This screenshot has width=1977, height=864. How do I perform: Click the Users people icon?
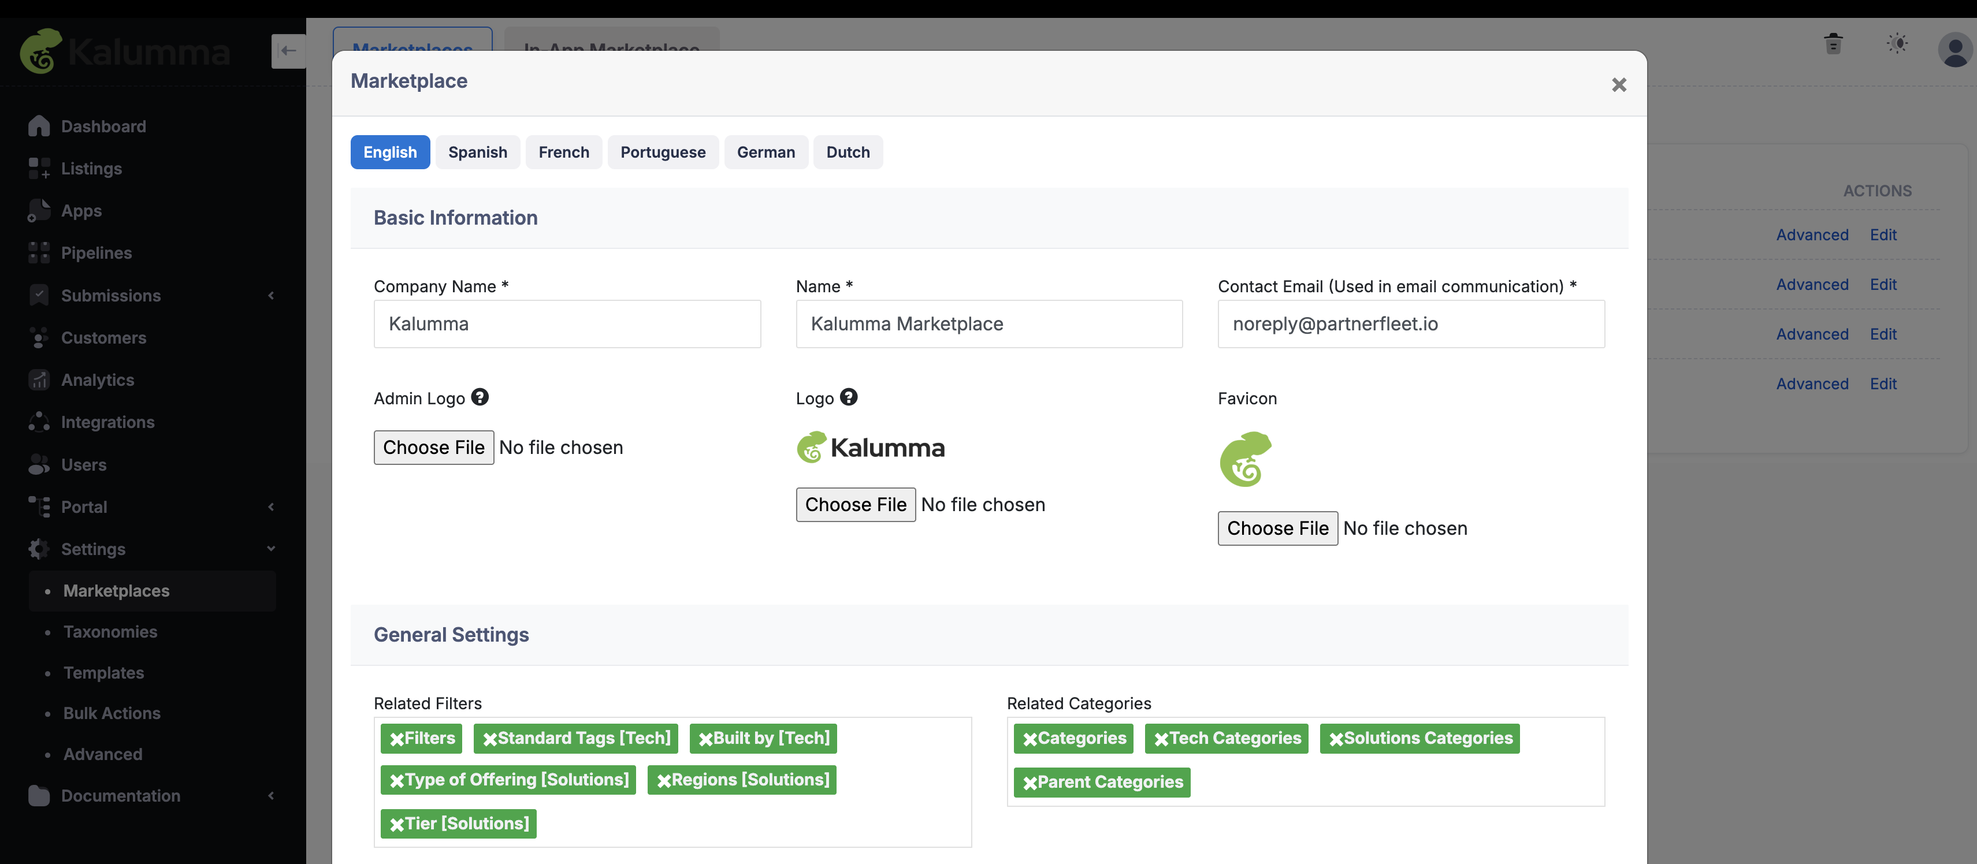[38, 464]
